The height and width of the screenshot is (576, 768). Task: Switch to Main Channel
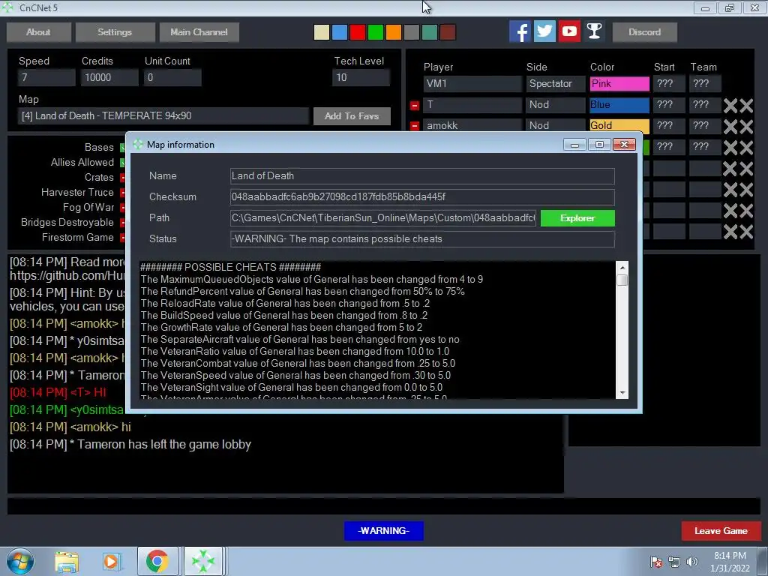pyautogui.click(x=199, y=32)
